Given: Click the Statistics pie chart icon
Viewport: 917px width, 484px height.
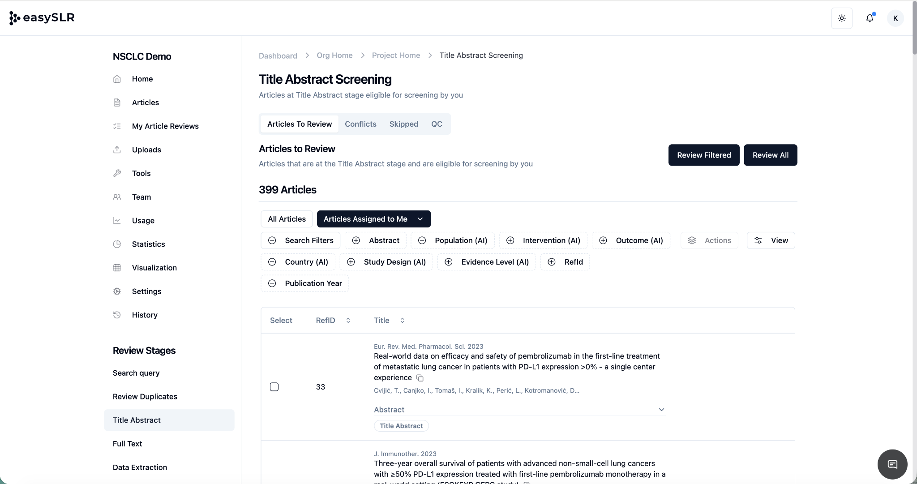Looking at the screenshot, I should 117,244.
